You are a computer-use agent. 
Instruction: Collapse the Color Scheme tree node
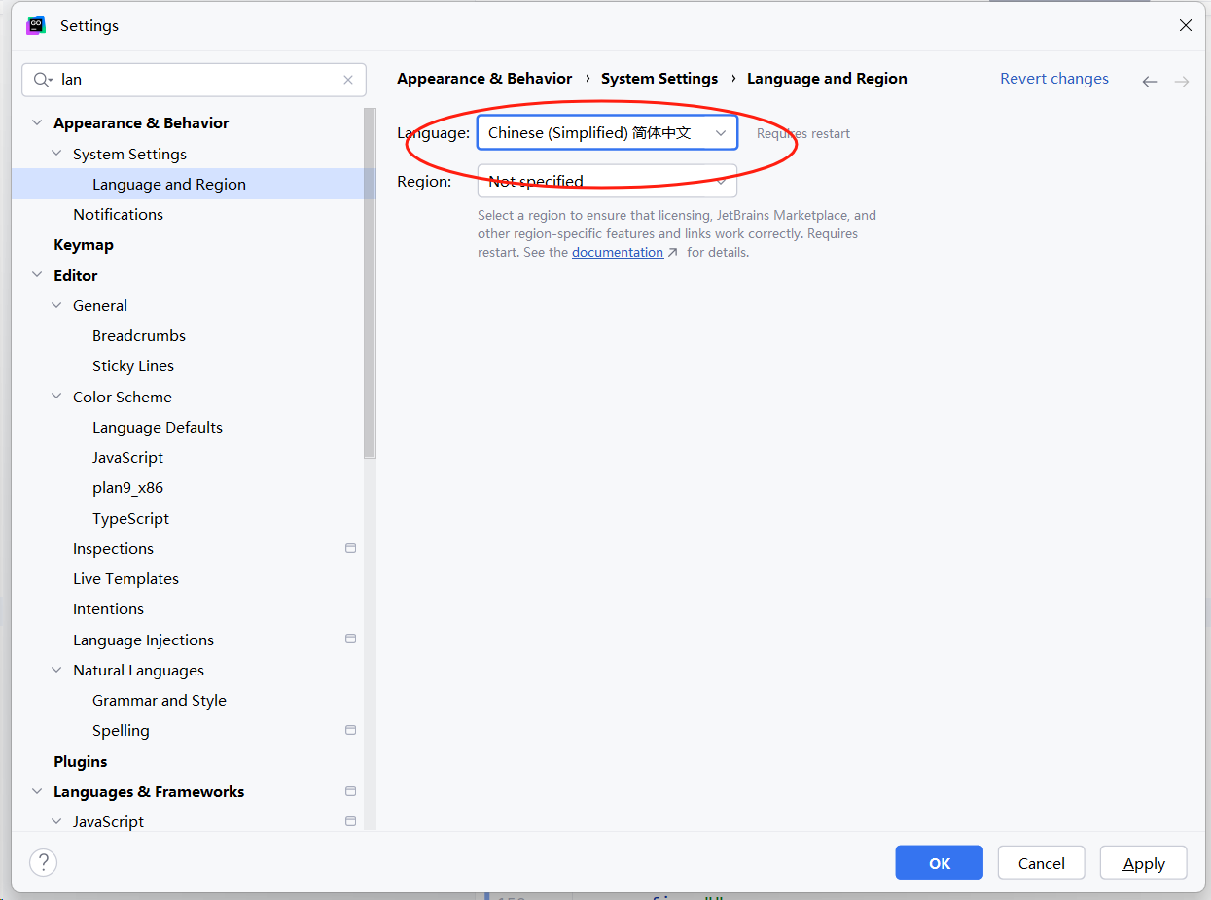coord(56,397)
